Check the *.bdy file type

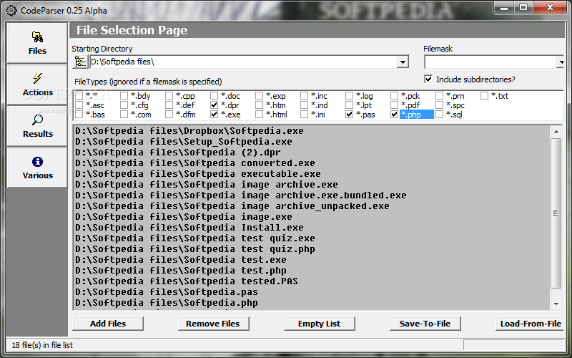(124, 96)
